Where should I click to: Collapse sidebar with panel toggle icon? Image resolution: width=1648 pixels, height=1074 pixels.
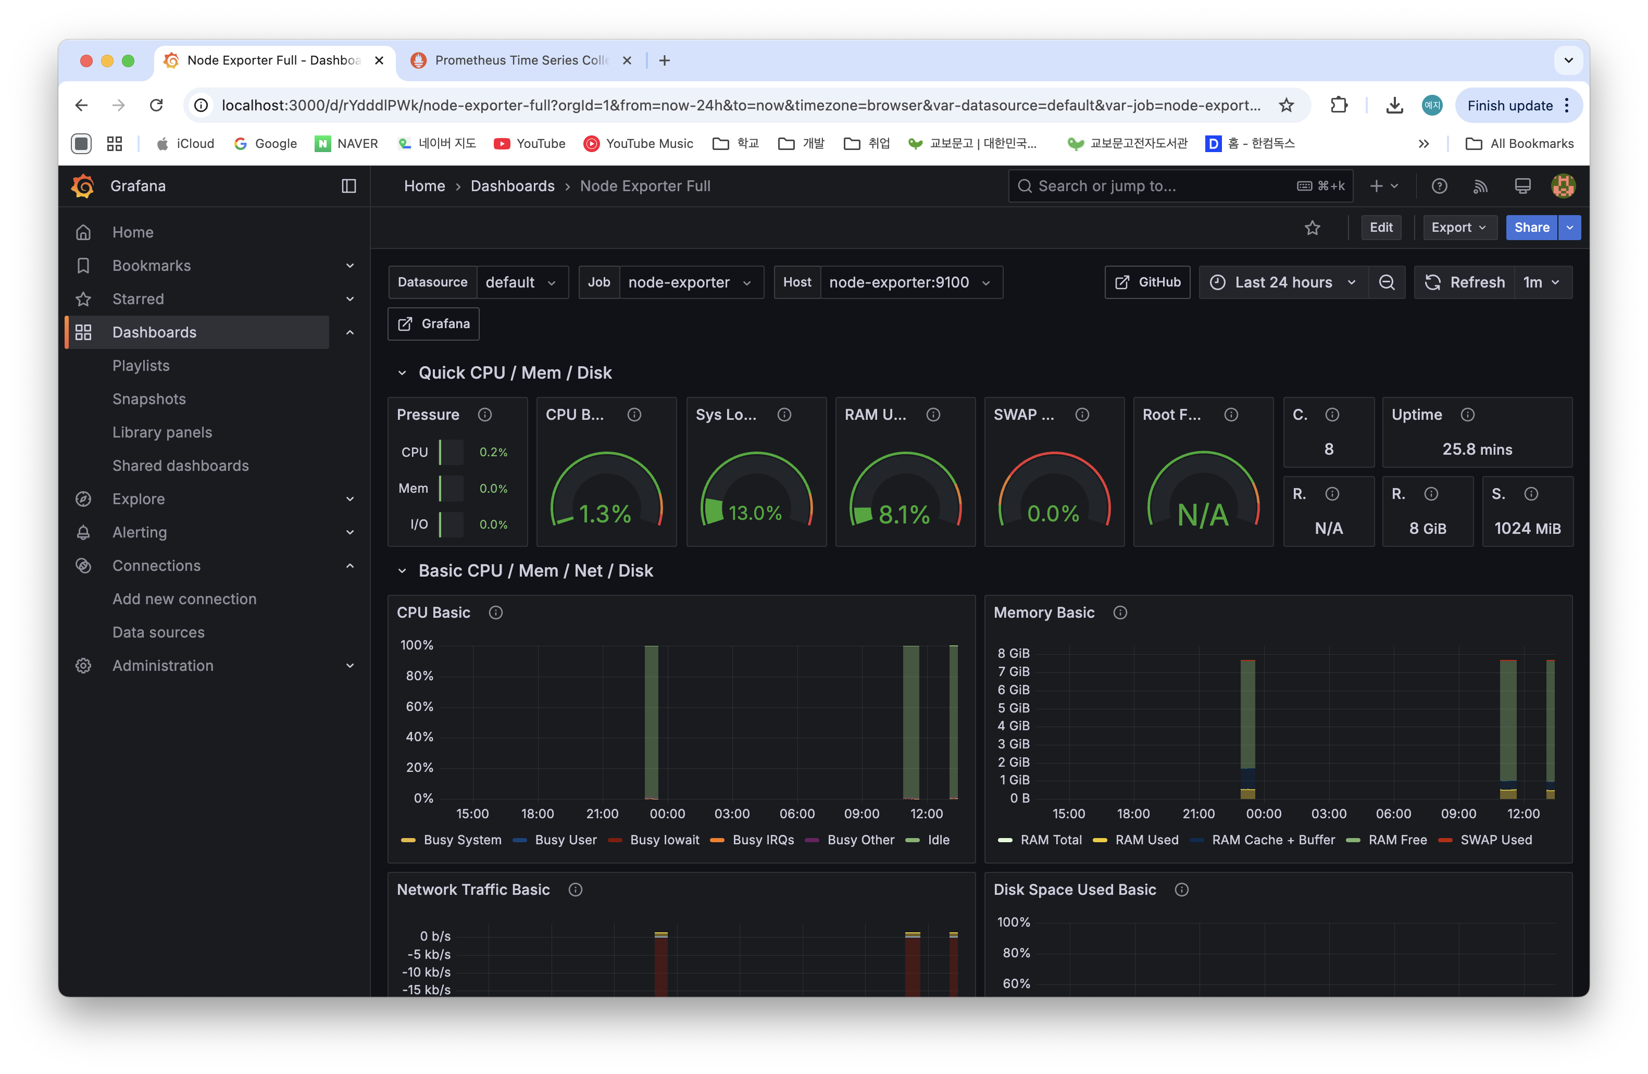348,186
